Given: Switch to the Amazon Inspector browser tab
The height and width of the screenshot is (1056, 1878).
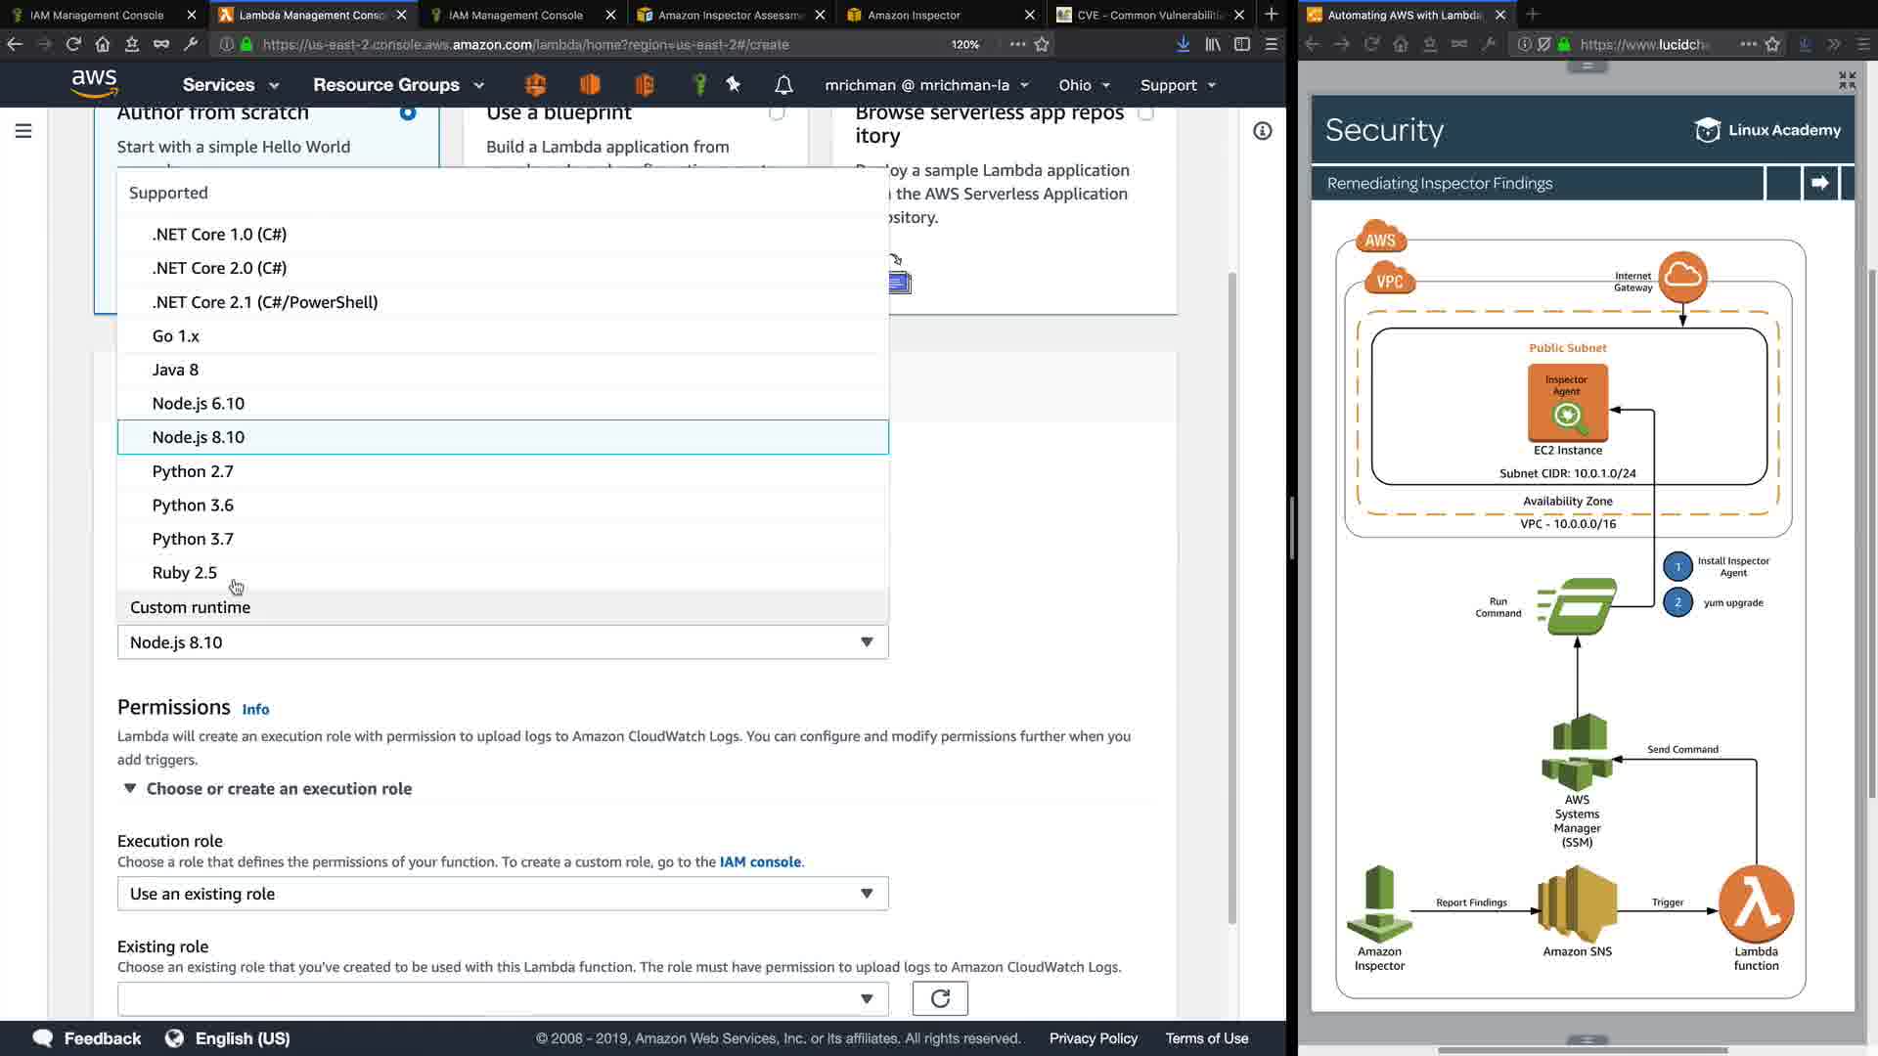Looking at the screenshot, I should [x=914, y=15].
